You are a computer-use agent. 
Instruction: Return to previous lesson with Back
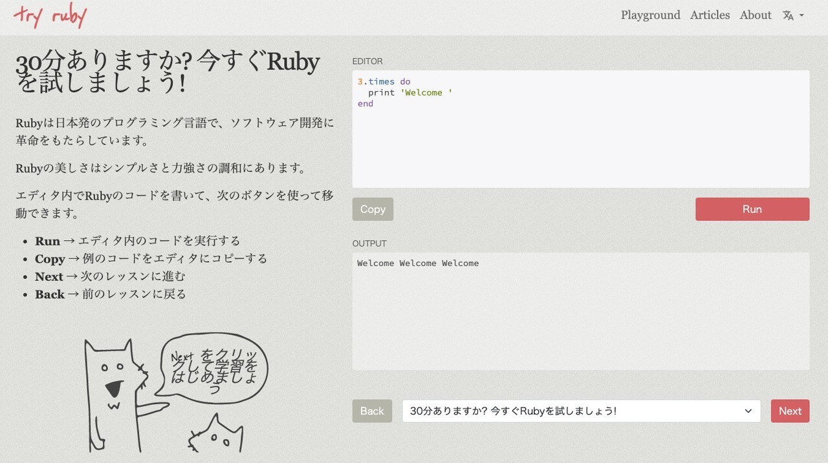click(372, 411)
